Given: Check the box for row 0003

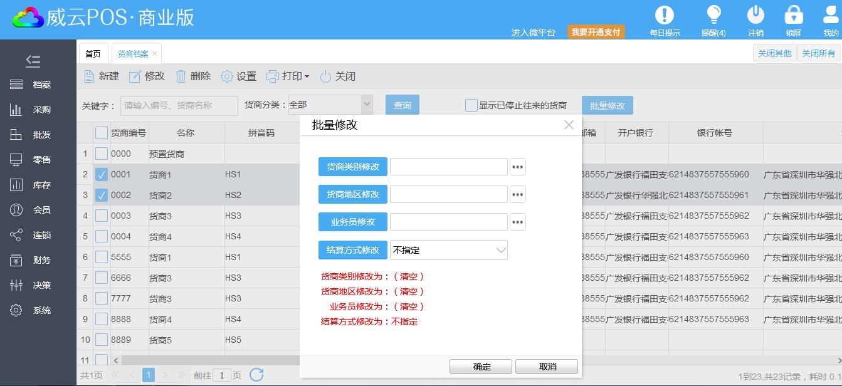Looking at the screenshot, I should 102,216.
